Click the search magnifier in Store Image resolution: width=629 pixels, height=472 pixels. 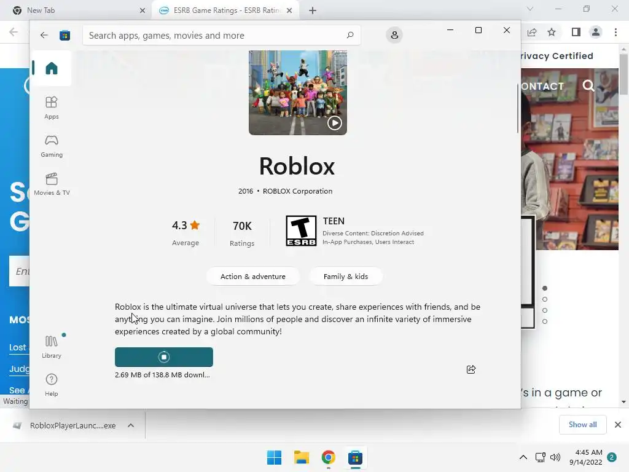click(350, 35)
